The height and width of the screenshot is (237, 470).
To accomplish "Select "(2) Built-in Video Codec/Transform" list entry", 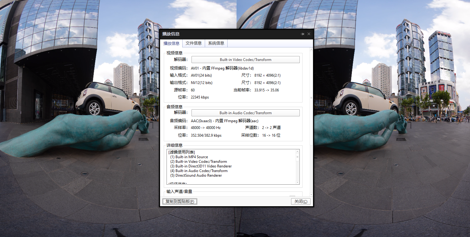I will coord(199,161).
